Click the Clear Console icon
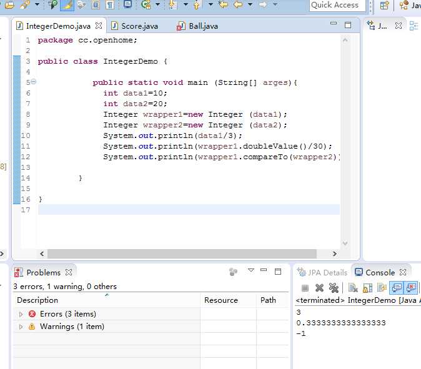 click(352, 288)
